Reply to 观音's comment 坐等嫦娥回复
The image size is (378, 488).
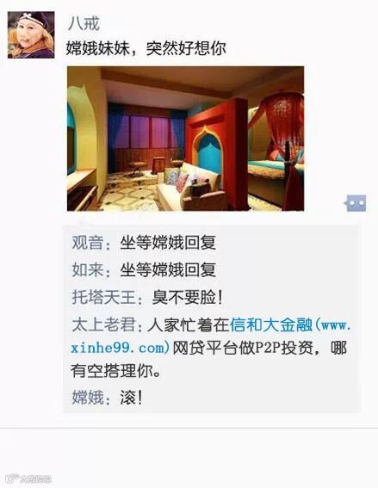coord(168,243)
